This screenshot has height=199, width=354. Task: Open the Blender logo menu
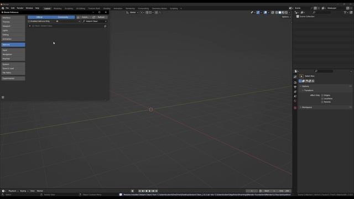(3, 8)
